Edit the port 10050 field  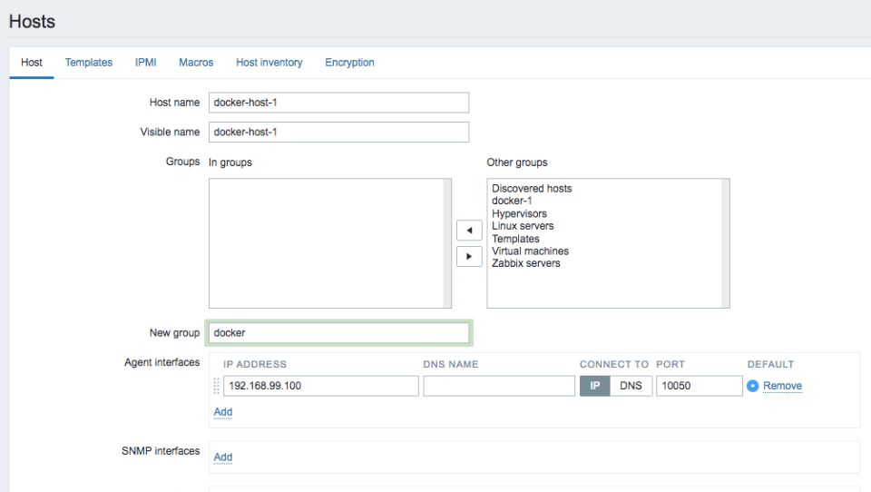700,386
